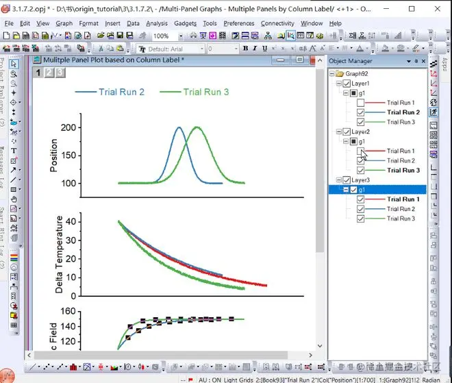
Task: Collapse the g1 group under Layer1
Action: click(346, 93)
